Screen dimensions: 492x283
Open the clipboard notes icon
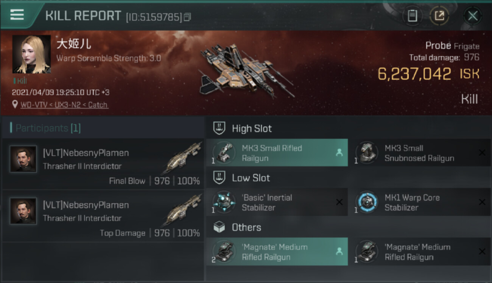[412, 16]
